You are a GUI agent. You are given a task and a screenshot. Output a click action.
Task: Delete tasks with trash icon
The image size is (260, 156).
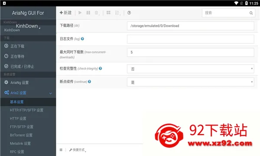pos(97,13)
